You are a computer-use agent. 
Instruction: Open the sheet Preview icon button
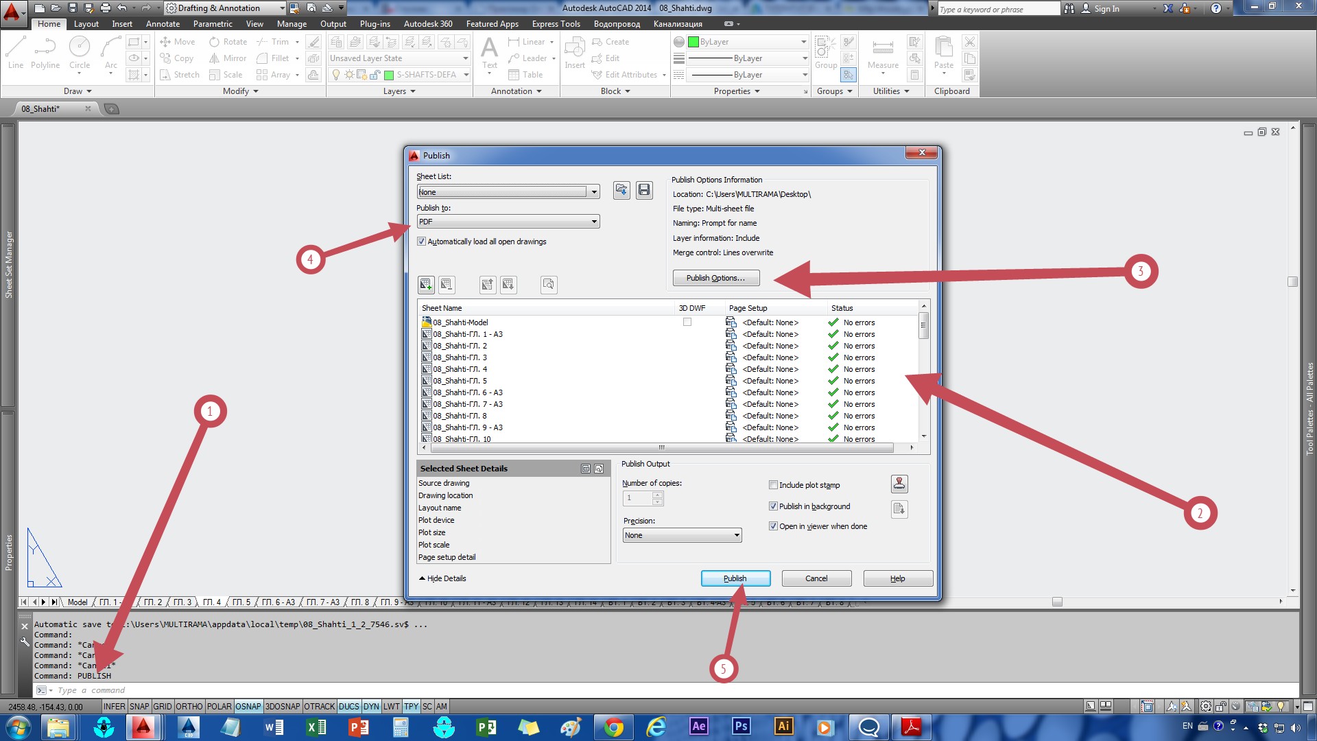pyautogui.click(x=549, y=284)
